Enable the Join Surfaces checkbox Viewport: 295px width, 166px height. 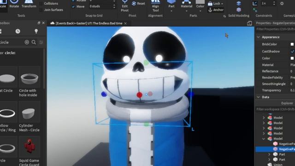click(41, 10)
